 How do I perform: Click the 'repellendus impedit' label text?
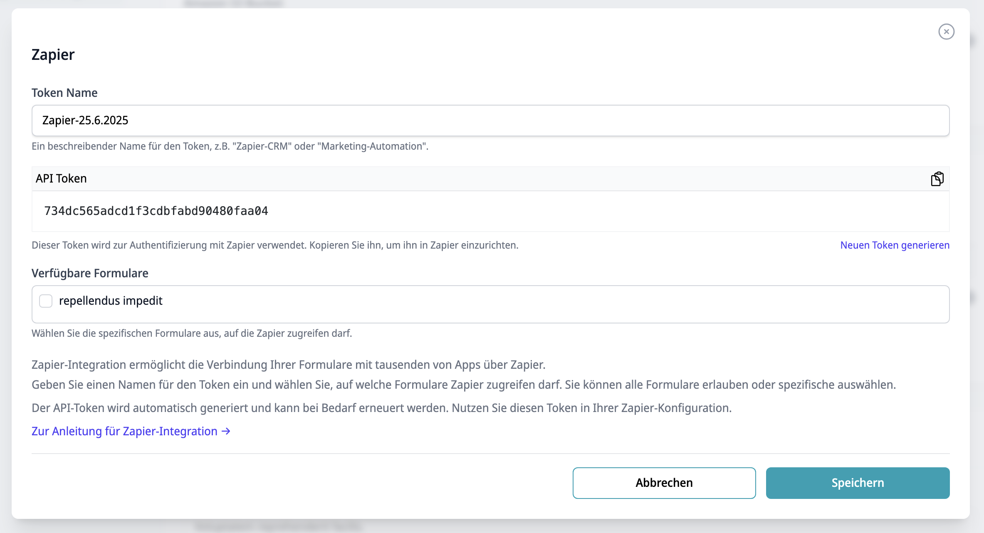[111, 301]
